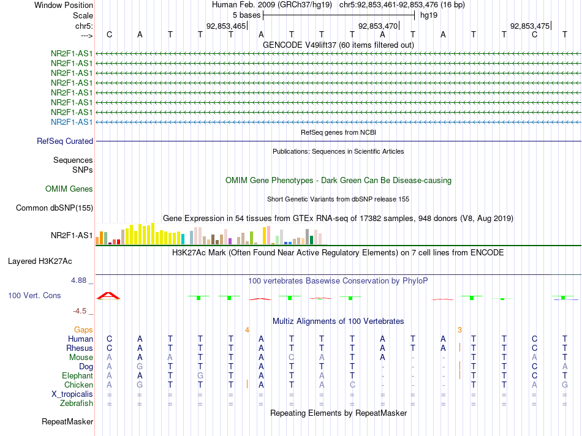Click the Zebrafish alignment row label
The height and width of the screenshot is (436, 582).
(x=77, y=404)
